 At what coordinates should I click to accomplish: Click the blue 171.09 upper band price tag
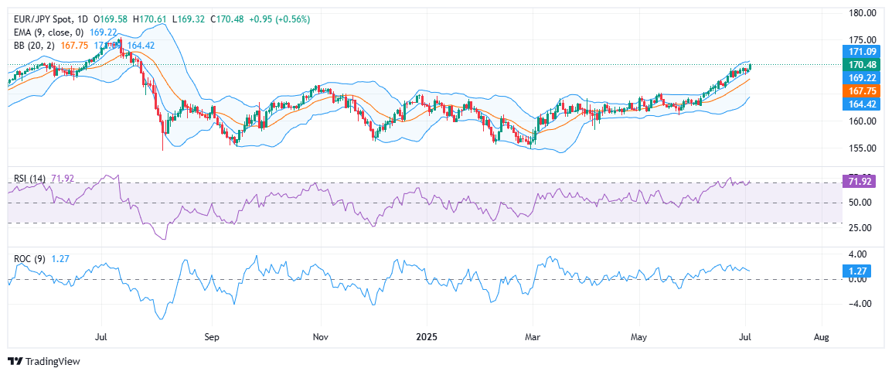[x=861, y=51]
